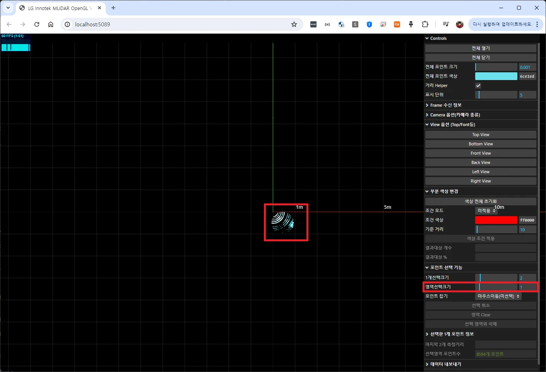Toggle the 거리 Helper checkbox
The height and width of the screenshot is (372, 546).
coord(478,85)
